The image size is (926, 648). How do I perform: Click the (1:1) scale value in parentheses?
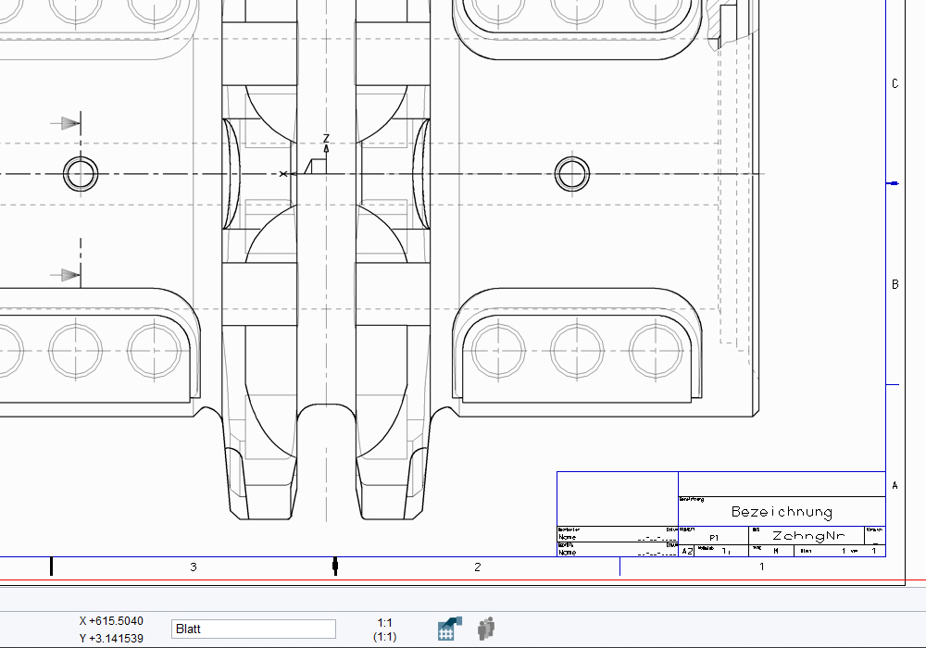pyautogui.click(x=384, y=637)
